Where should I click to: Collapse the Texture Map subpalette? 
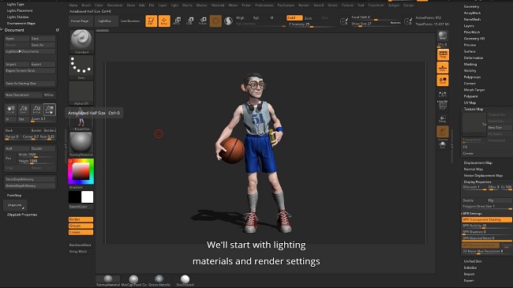tap(474, 109)
